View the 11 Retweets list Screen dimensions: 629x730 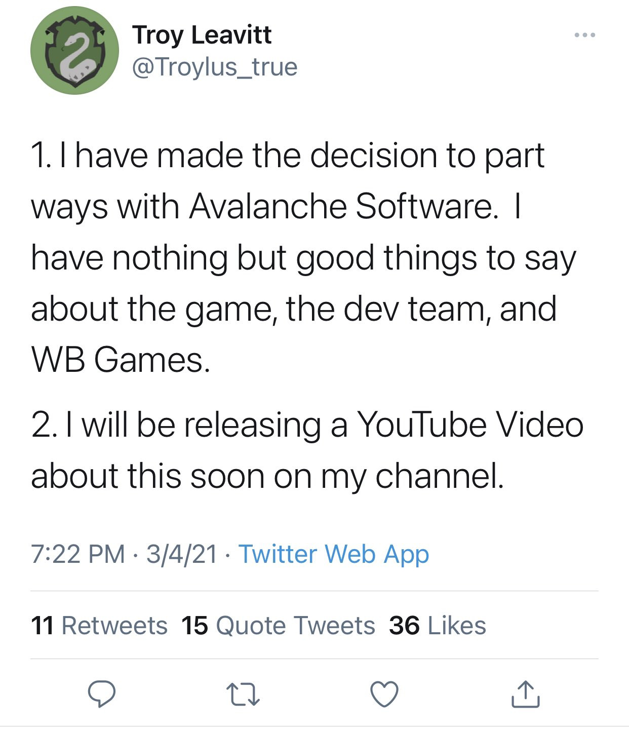coord(99,625)
